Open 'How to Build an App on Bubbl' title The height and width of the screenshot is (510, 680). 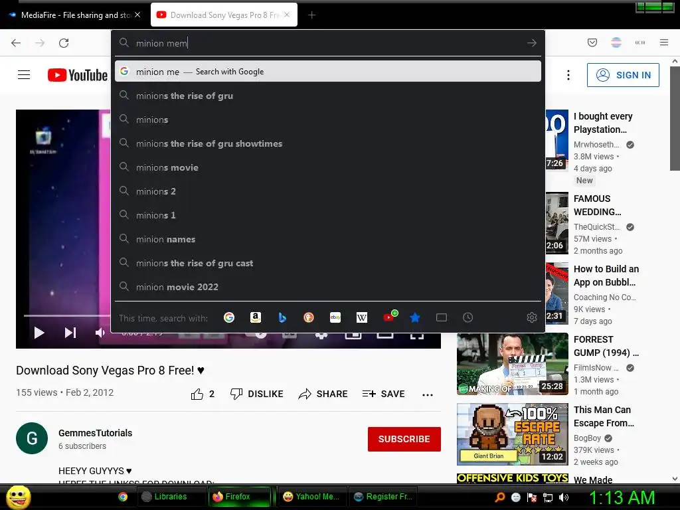point(606,276)
